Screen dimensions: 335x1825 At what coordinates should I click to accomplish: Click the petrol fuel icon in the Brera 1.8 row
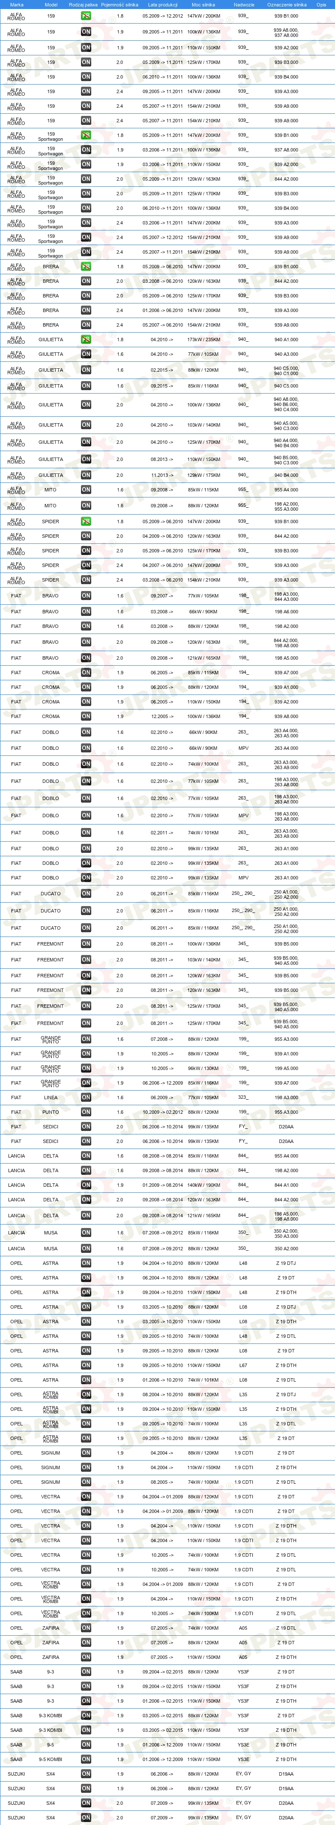(x=86, y=267)
